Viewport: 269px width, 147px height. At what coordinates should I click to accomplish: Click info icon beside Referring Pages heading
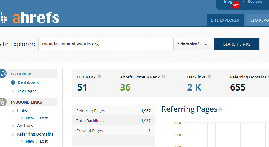pyautogui.click(x=220, y=110)
